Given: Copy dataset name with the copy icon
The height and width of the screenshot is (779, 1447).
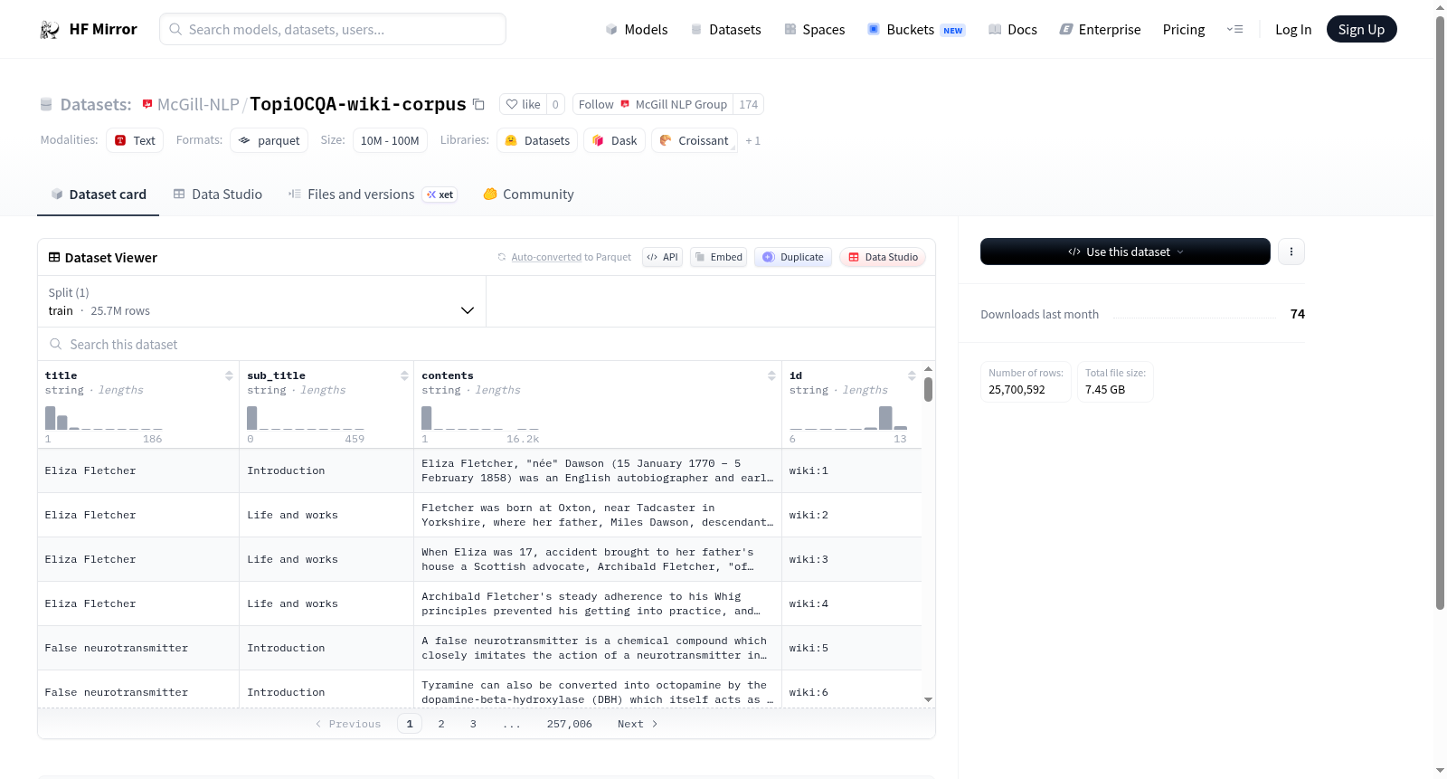Looking at the screenshot, I should (479, 104).
